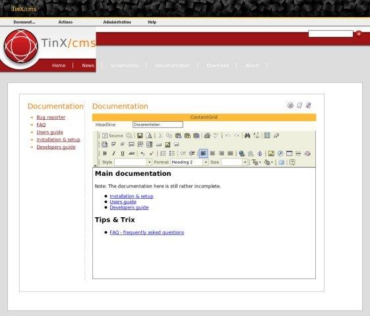
Task: Toggle Bold formatting
Action: (x=105, y=153)
